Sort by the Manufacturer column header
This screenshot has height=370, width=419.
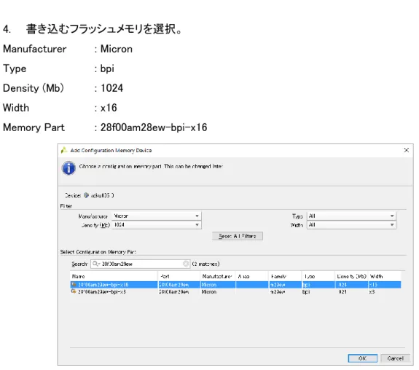click(218, 277)
